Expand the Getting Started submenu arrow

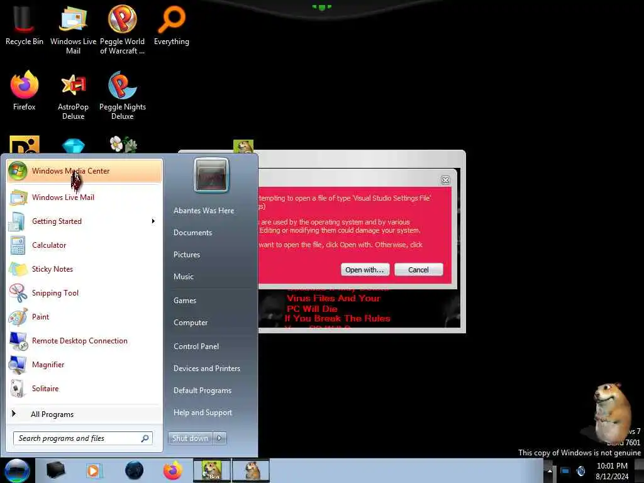[x=153, y=221]
